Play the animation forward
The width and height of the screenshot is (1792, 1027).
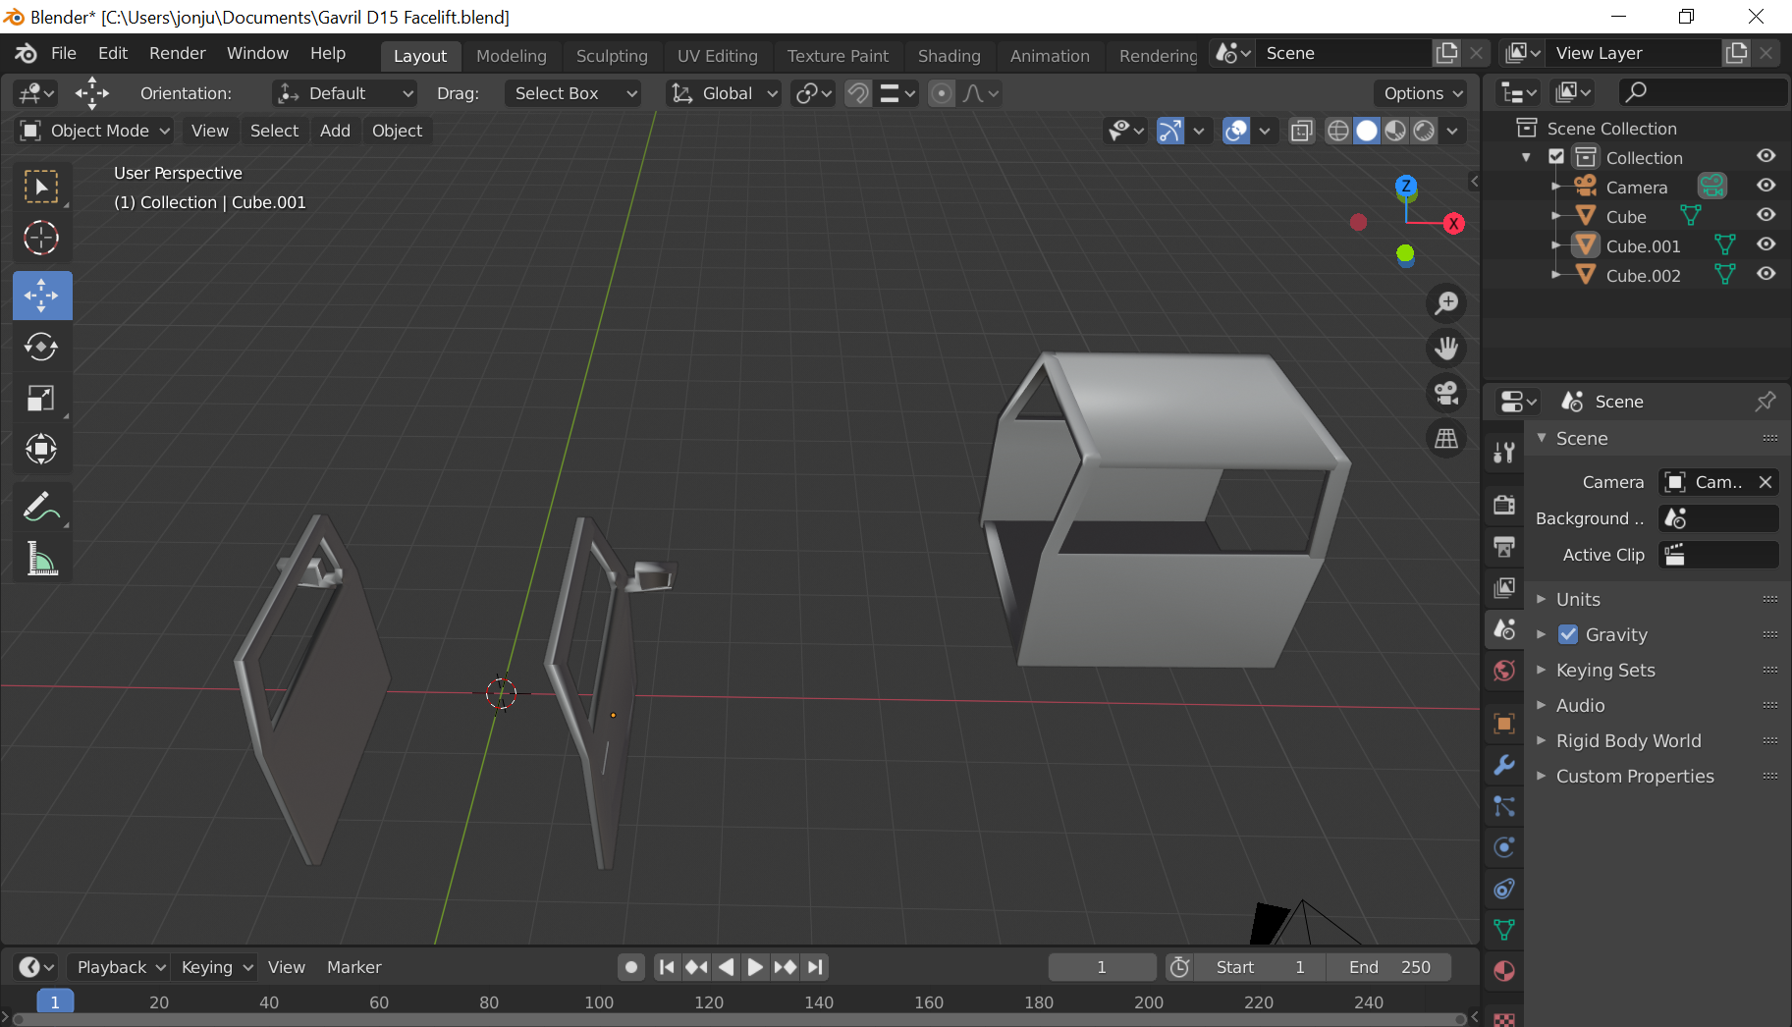pos(755,967)
